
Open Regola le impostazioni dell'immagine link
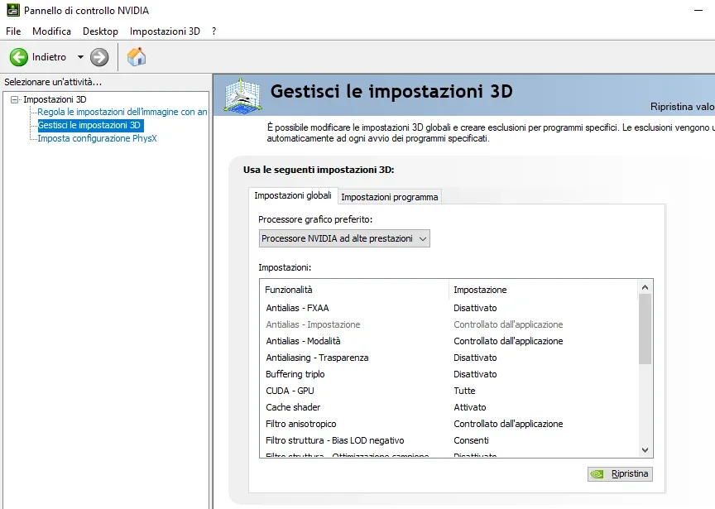tap(122, 112)
